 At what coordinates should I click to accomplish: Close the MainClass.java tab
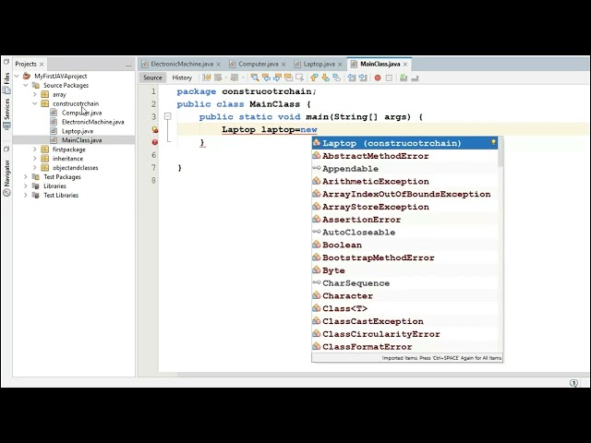pyautogui.click(x=405, y=65)
